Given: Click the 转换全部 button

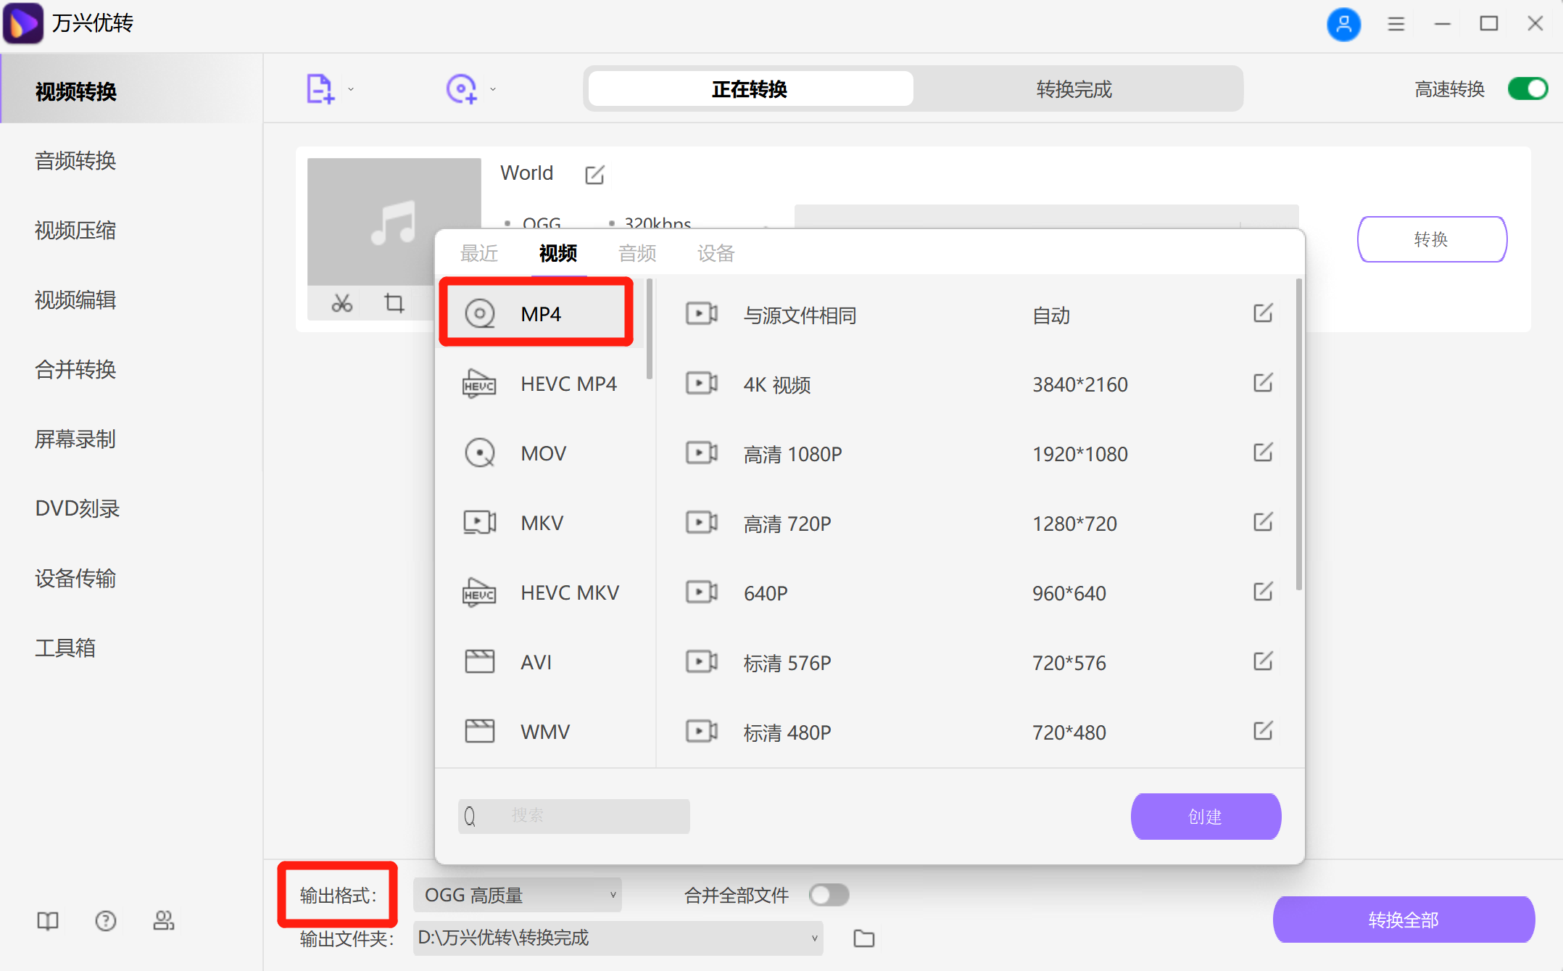Looking at the screenshot, I should pos(1403,920).
